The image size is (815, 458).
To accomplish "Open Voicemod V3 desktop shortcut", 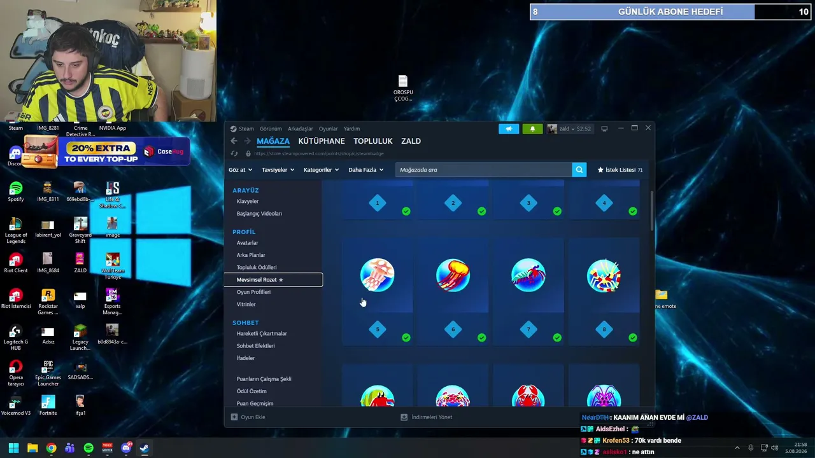I will pos(16,405).
